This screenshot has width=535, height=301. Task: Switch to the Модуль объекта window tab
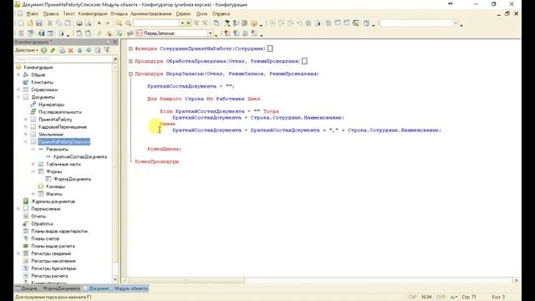tap(115, 288)
